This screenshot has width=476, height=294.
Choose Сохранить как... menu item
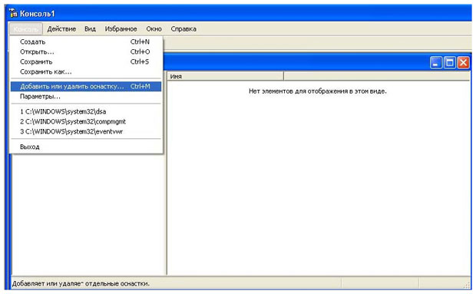click(86, 72)
